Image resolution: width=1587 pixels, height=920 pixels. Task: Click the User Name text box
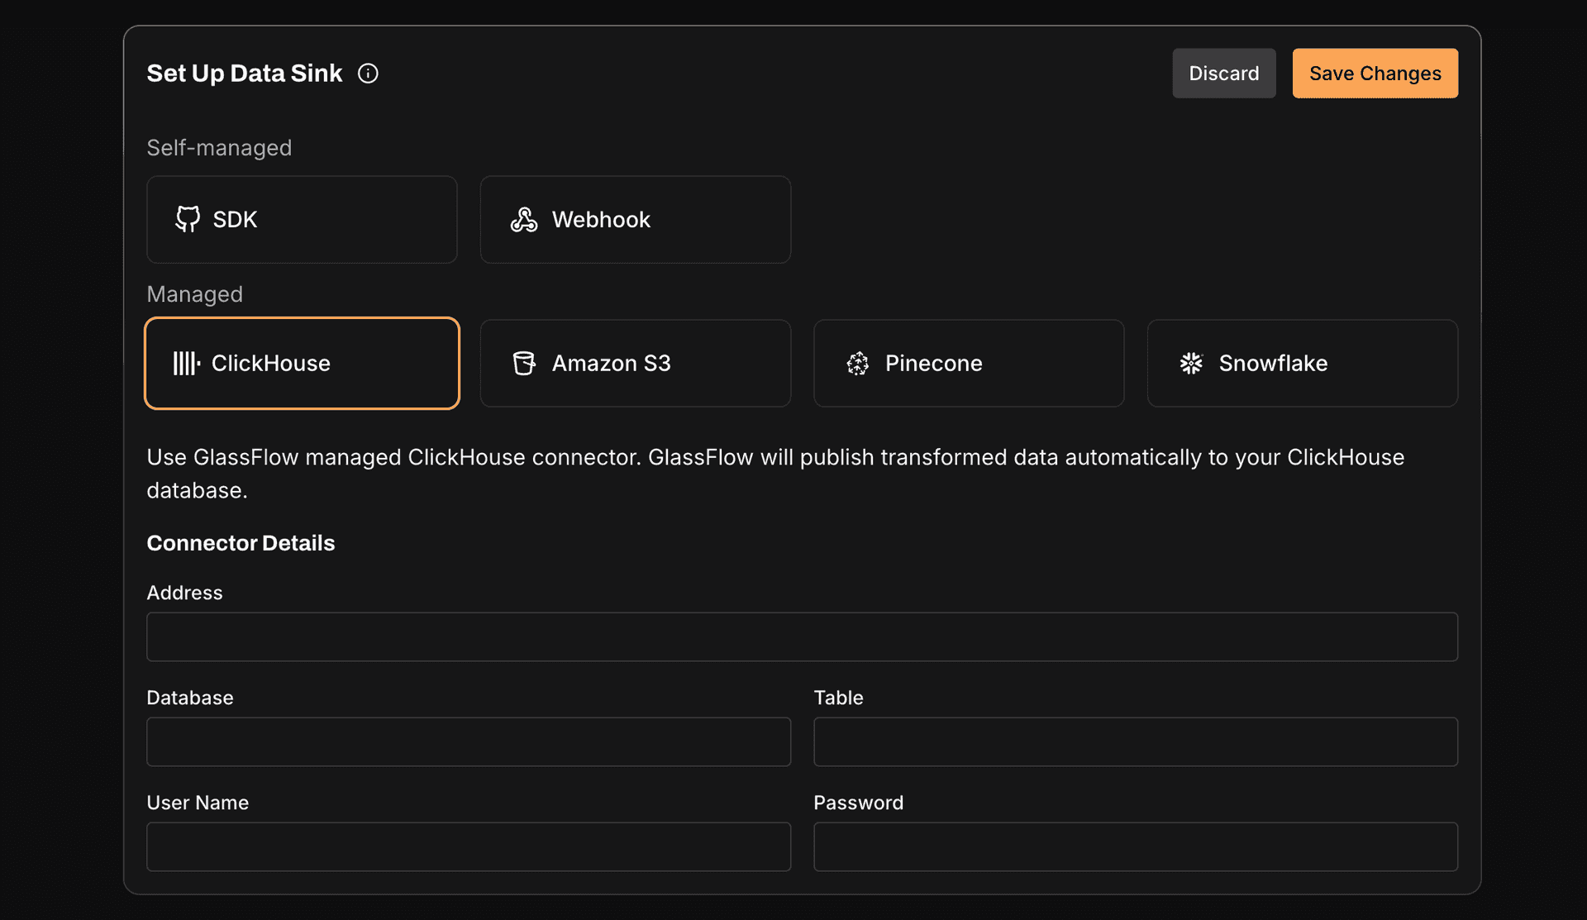tap(469, 846)
